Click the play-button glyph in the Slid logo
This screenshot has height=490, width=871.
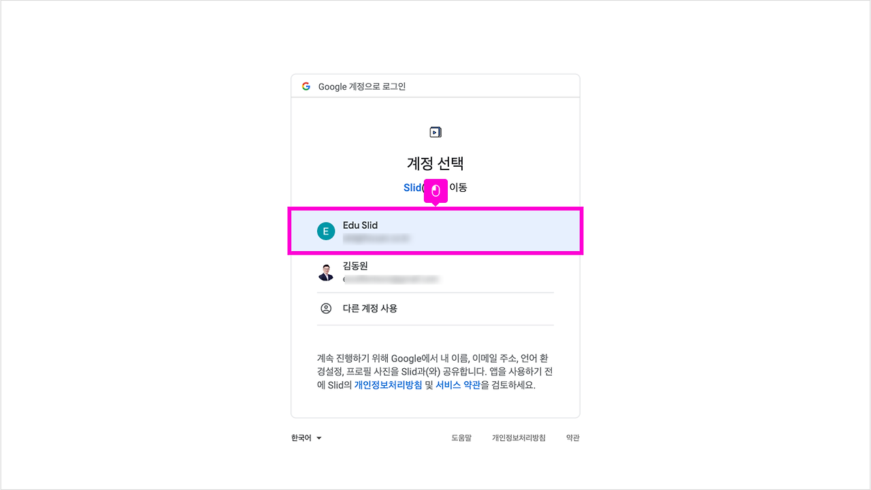pos(435,131)
